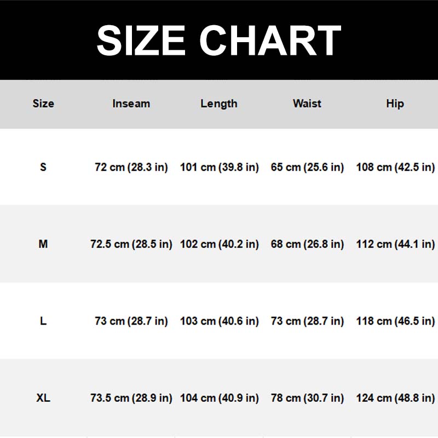
Task: Select the 68 cm (26.8 in) waist cell
Action: 307,244
